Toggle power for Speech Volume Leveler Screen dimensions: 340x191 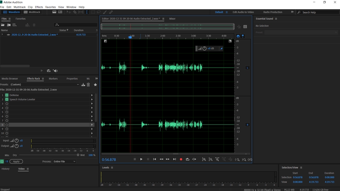click(7, 99)
